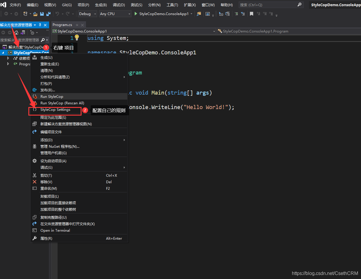Click the Run StyleCop menu icon

tap(35, 97)
